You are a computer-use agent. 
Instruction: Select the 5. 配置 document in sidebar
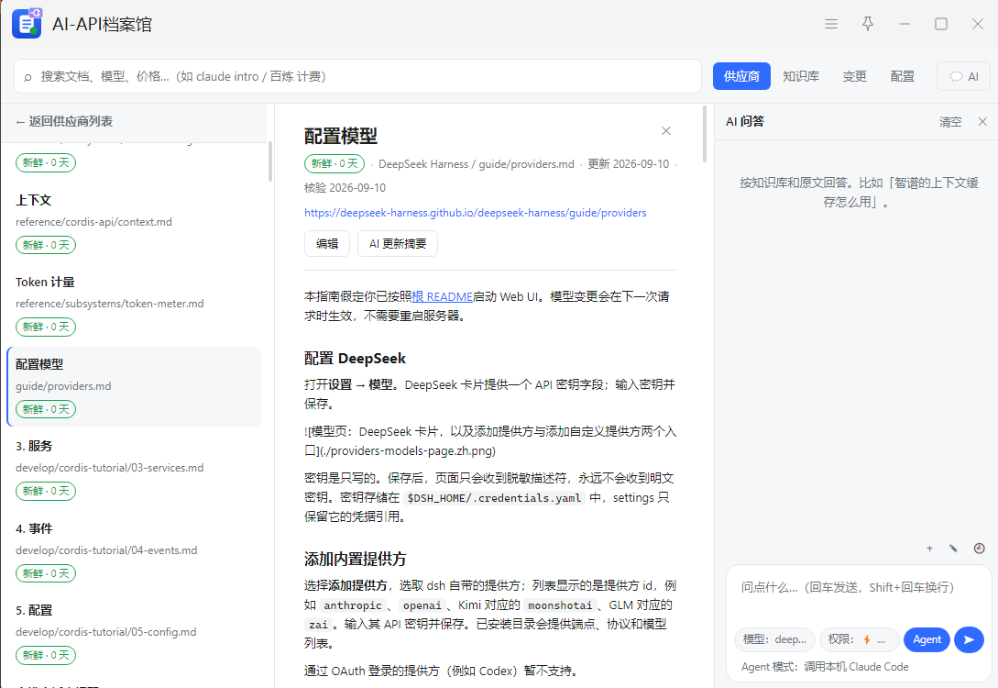[x=134, y=633]
